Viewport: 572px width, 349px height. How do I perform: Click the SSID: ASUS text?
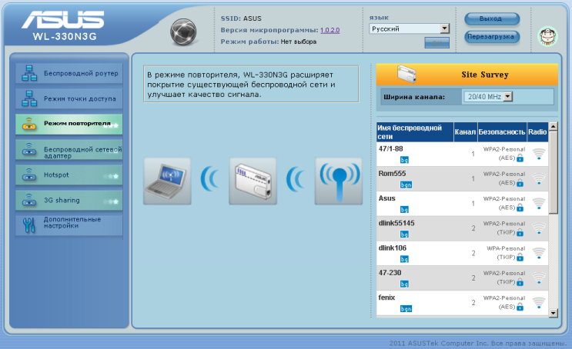[x=241, y=18]
